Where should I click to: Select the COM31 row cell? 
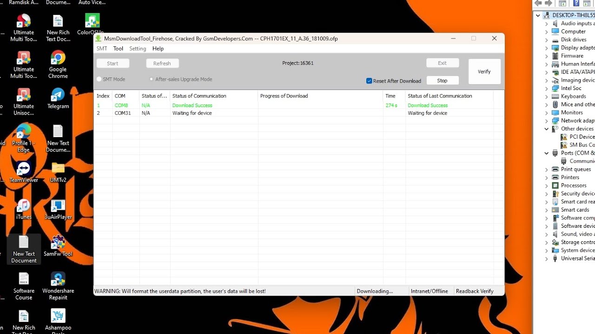tap(123, 113)
